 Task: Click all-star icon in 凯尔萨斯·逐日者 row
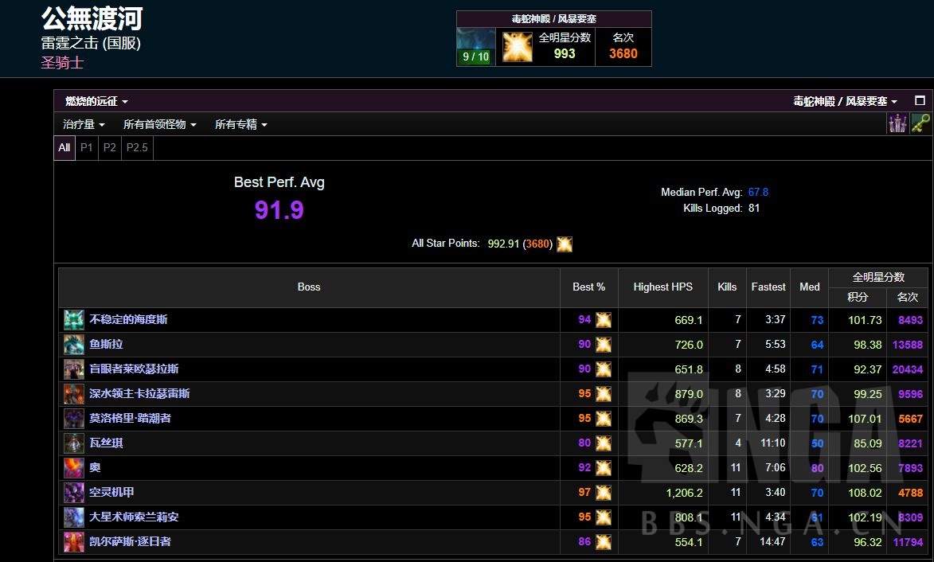604,542
